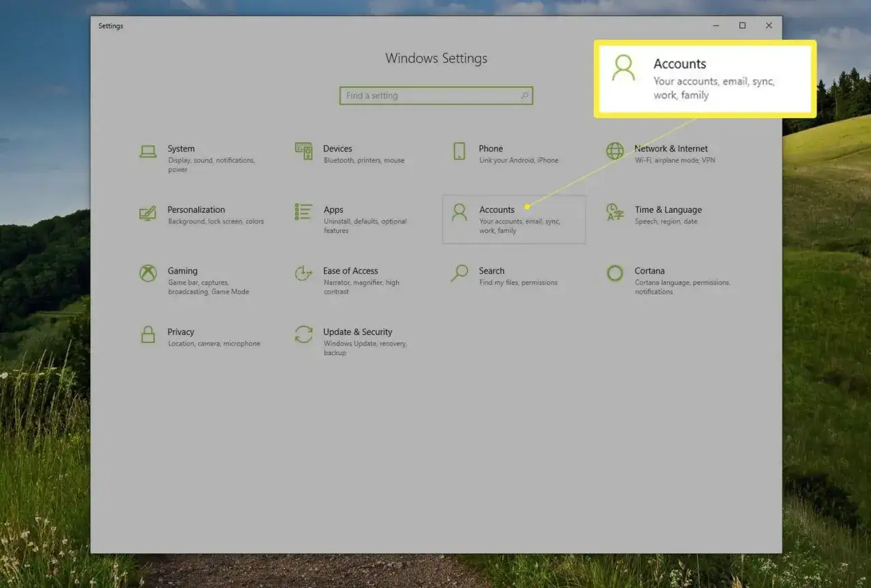Click the Gaming Xbox icon
Screen dimensions: 871x588
click(x=148, y=274)
